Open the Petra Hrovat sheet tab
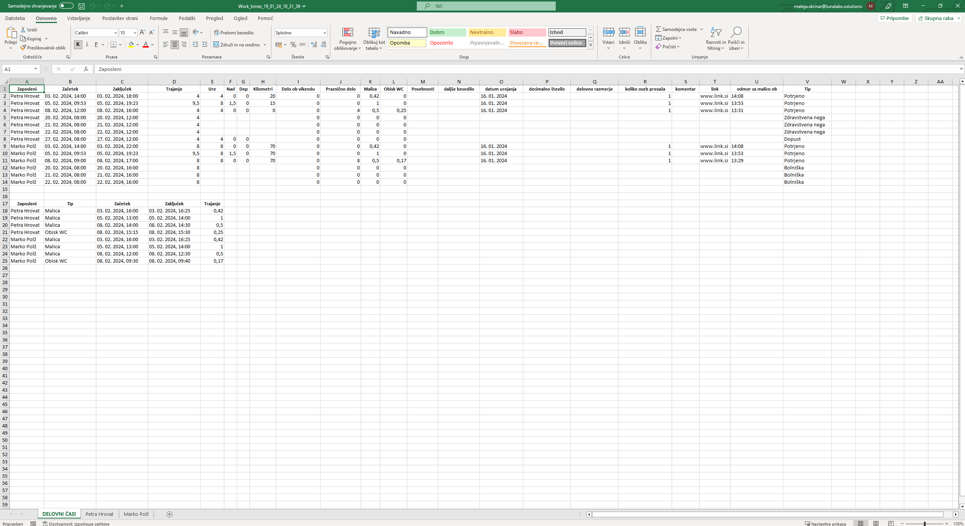 pyautogui.click(x=99, y=514)
